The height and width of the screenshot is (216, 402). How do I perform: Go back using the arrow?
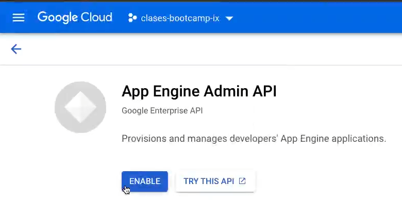[16, 49]
